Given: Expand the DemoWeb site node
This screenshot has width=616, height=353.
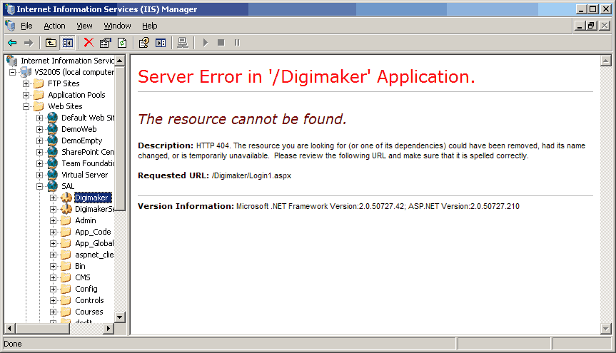Looking at the screenshot, I should coord(40,129).
